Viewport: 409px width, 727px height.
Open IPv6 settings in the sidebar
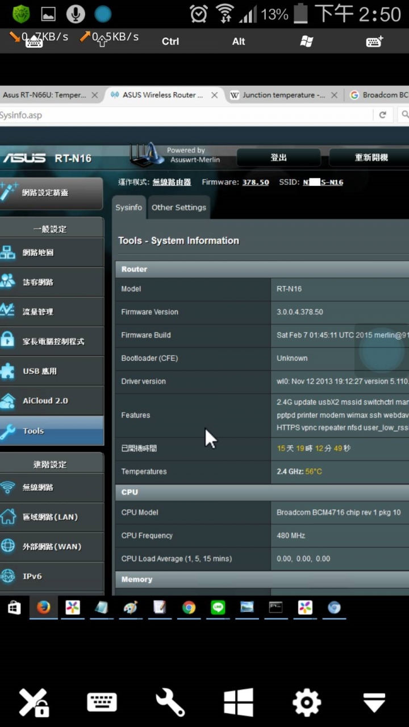coord(51,576)
